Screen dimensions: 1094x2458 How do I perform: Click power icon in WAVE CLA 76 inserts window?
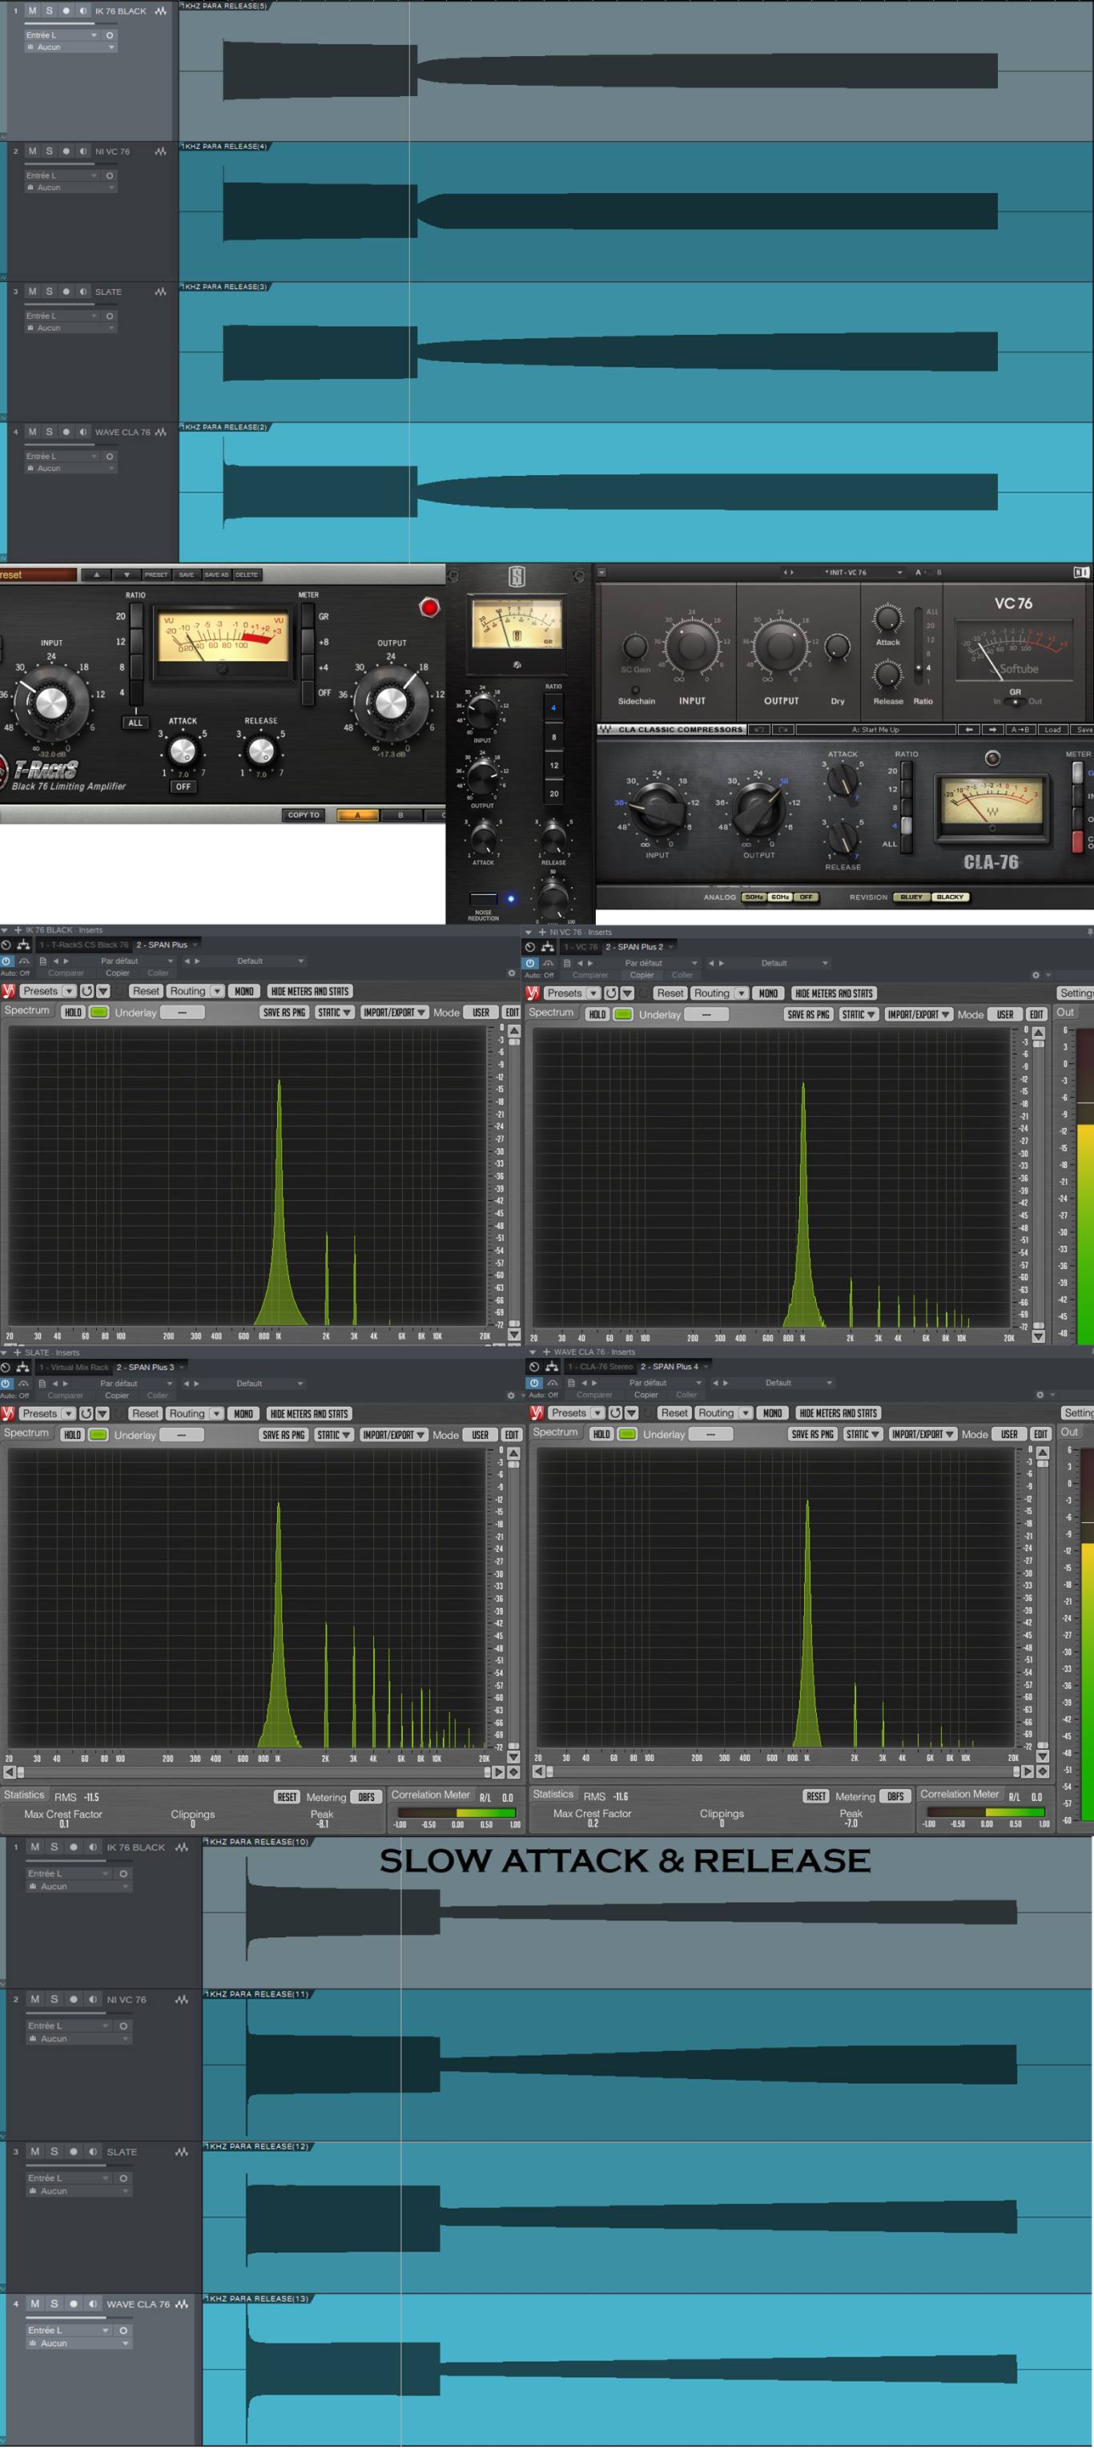pyautogui.click(x=534, y=1383)
